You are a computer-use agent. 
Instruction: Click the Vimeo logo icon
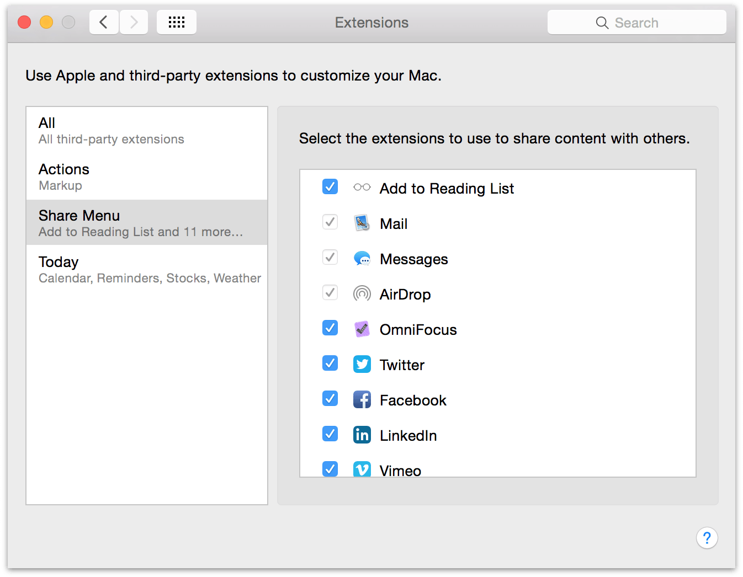[x=362, y=469]
